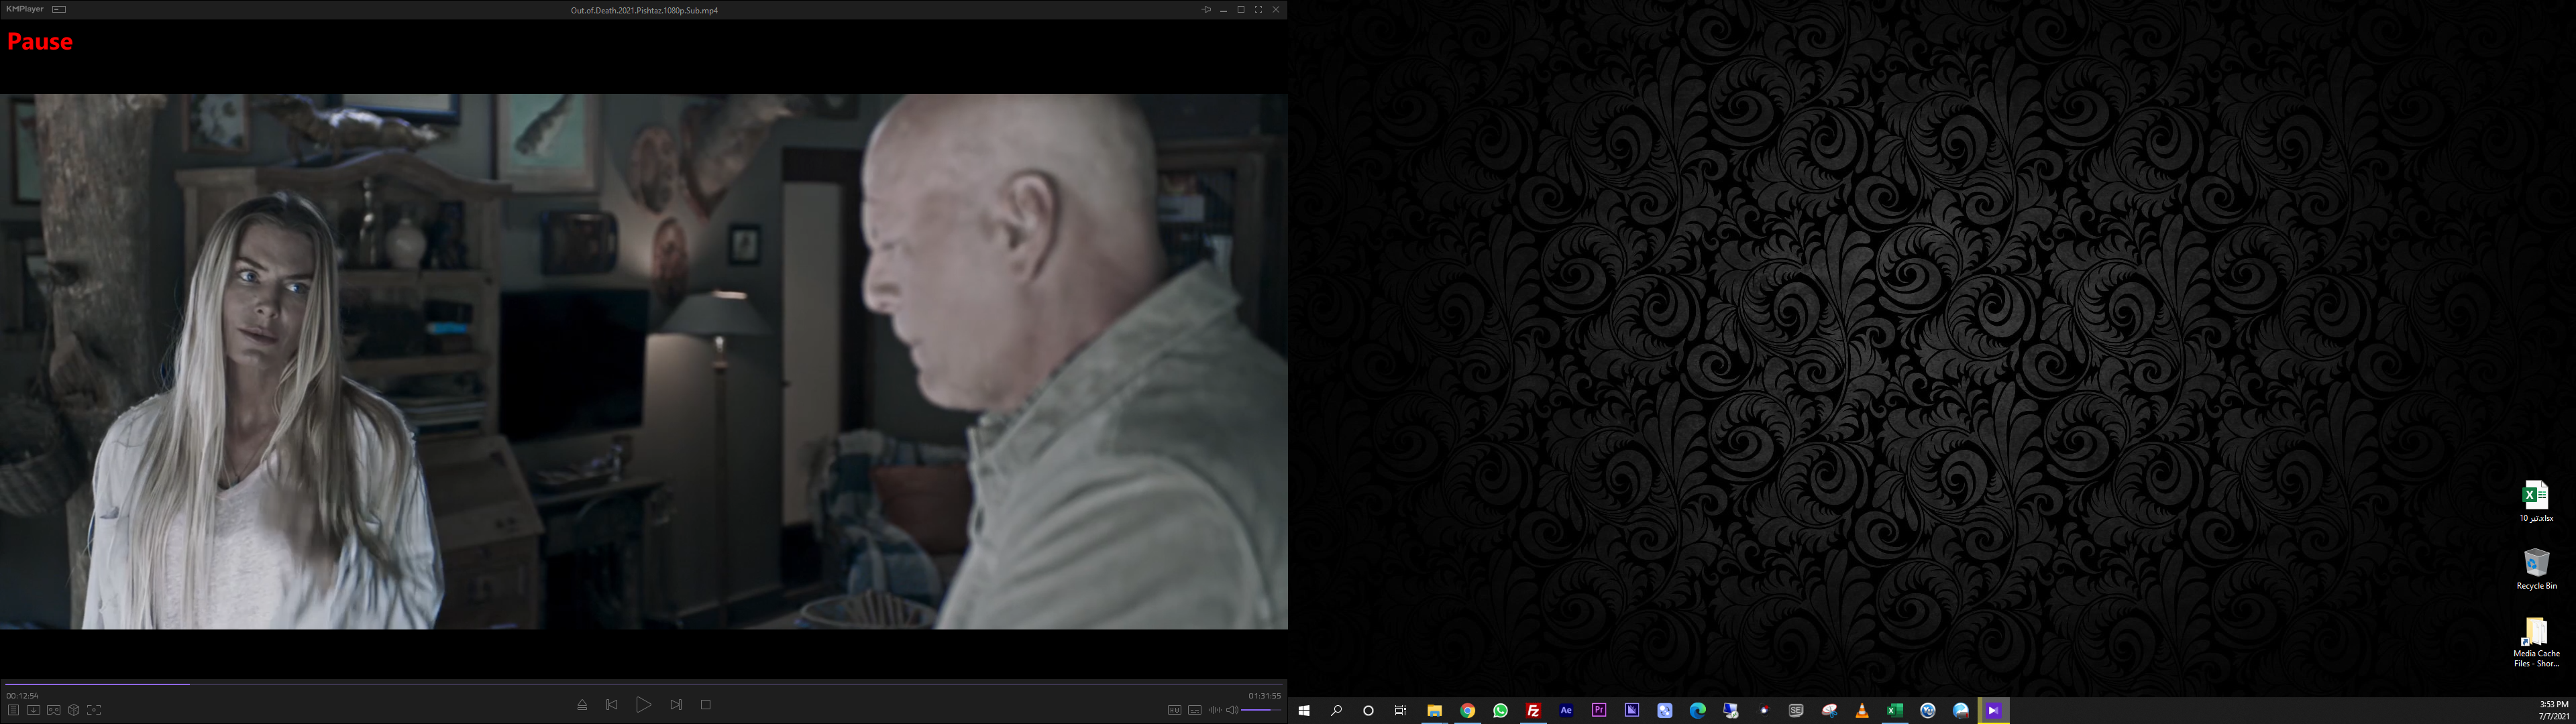Resume playback with the play button
Screen dimensions: 2576x724
click(643, 705)
